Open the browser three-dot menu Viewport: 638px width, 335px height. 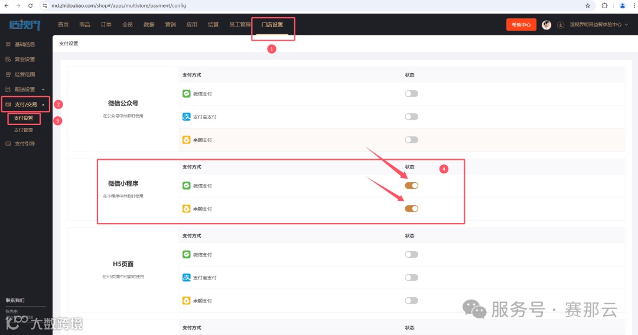click(634, 6)
